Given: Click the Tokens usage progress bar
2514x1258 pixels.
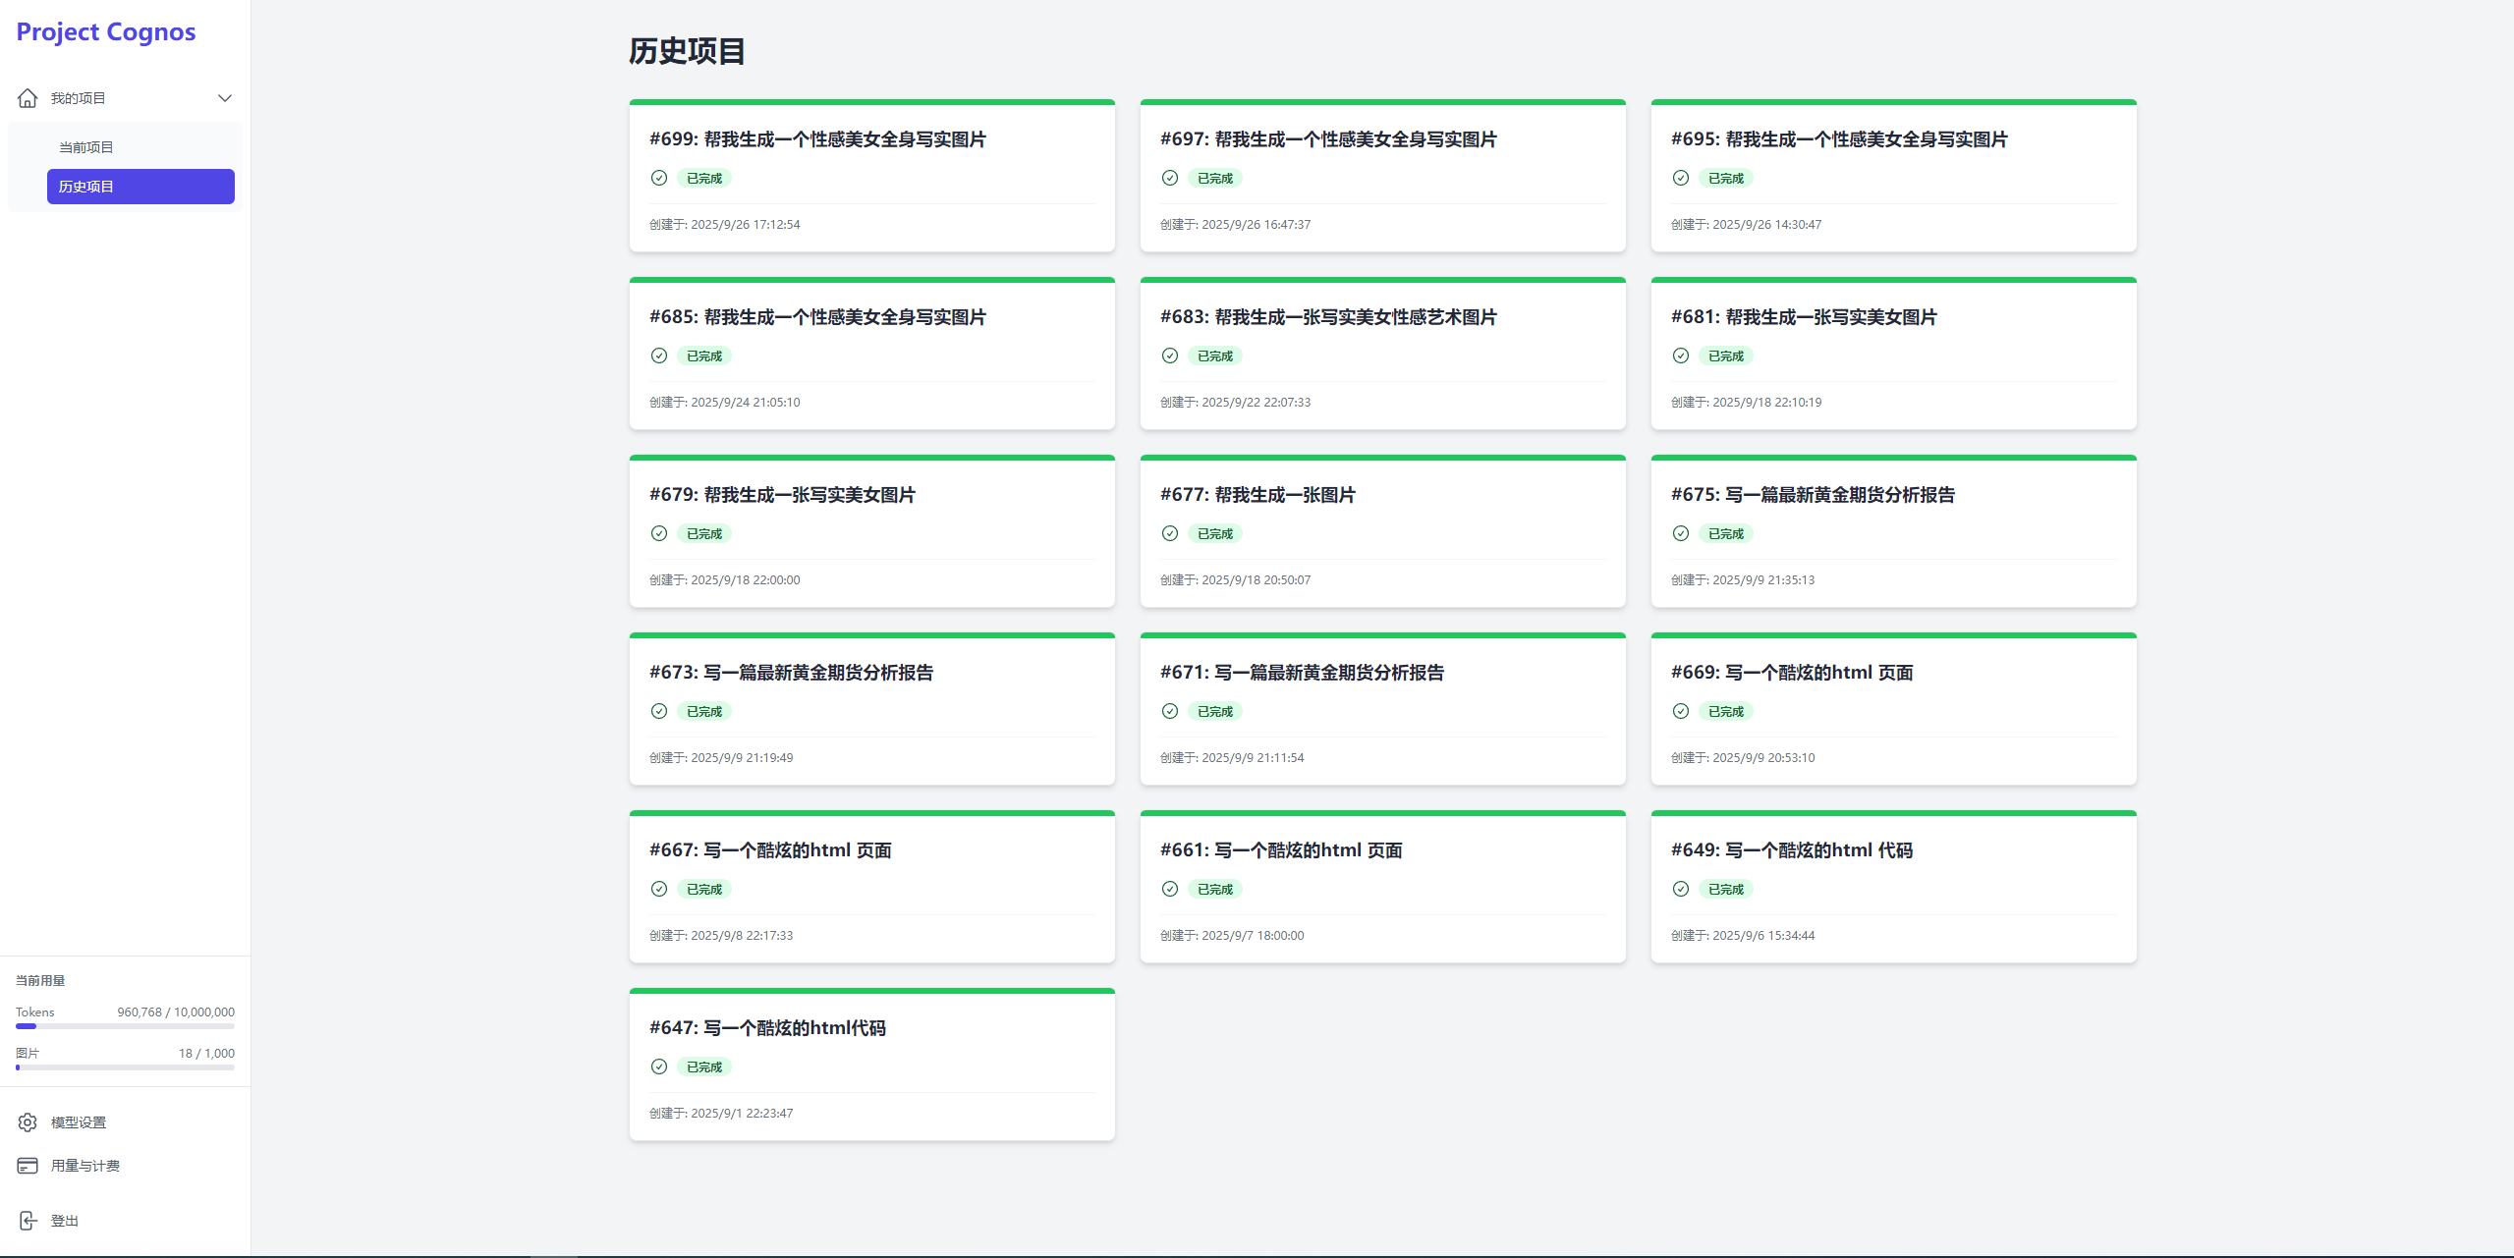Looking at the screenshot, I should (125, 1026).
